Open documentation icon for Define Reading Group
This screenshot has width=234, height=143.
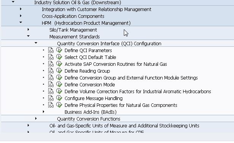coord(51,71)
